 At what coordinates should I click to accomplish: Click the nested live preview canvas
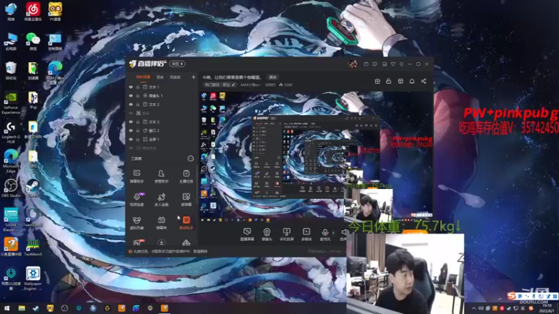316,156
